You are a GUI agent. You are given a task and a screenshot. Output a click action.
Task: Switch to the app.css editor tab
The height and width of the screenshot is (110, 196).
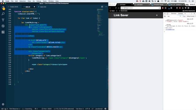tap(42, 7)
